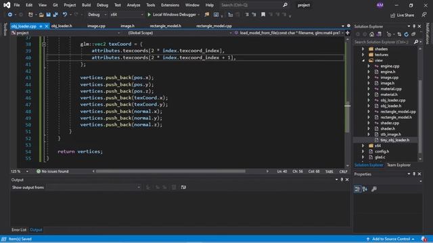433x243 pixels.
Task: Expand the x64 folder node
Action: (x=363, y=146)
